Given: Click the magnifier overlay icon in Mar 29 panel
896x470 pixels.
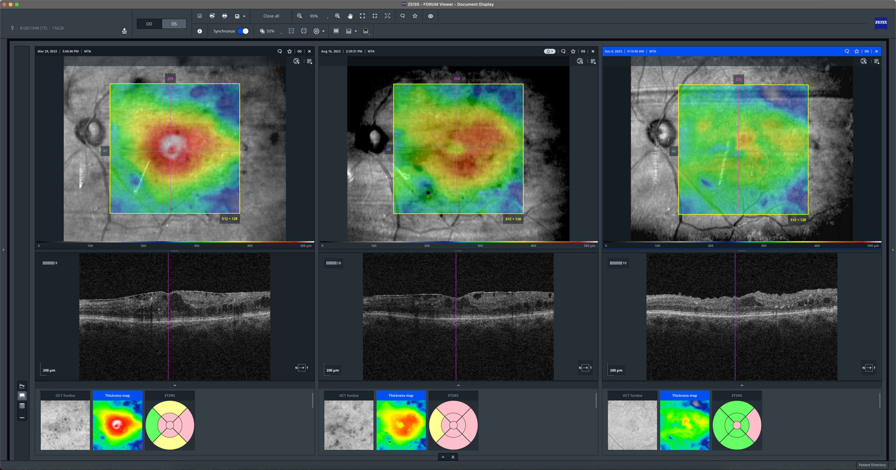Looking at the screenshot, I should (296, 61).
